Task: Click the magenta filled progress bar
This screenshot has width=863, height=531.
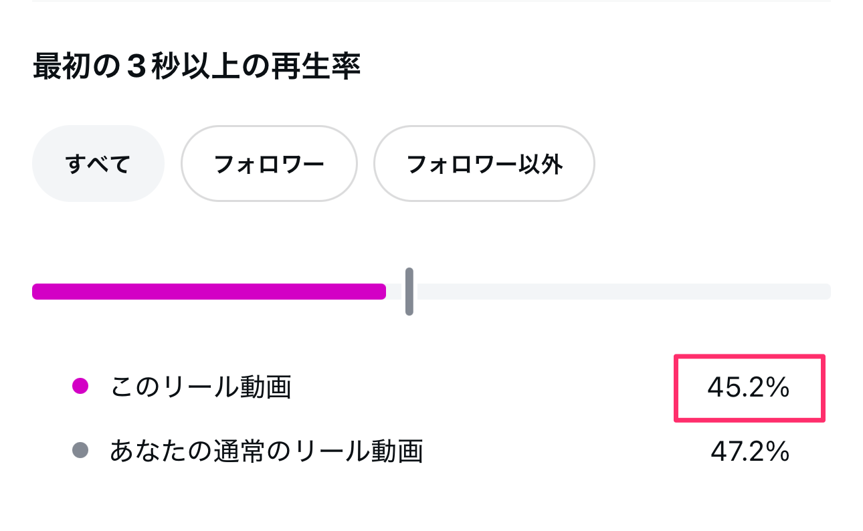Action: coord(209,292)
